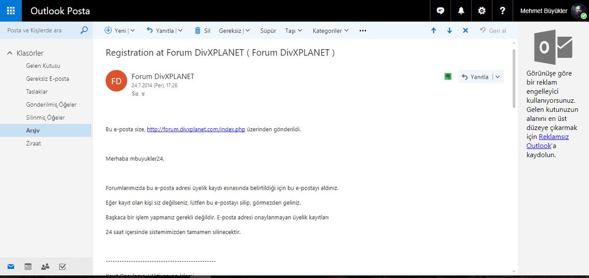This screenshot has height=278, width=589.
Task: Open the settings gear
Action: [x=482, y=11]
